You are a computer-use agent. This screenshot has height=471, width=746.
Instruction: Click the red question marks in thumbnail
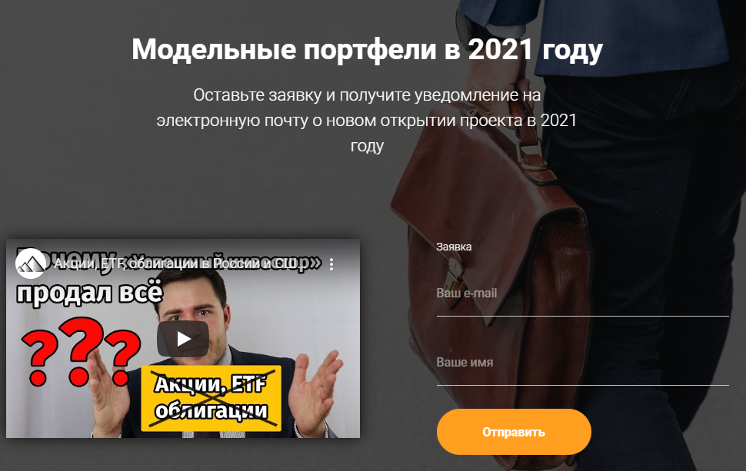point(81,352)
